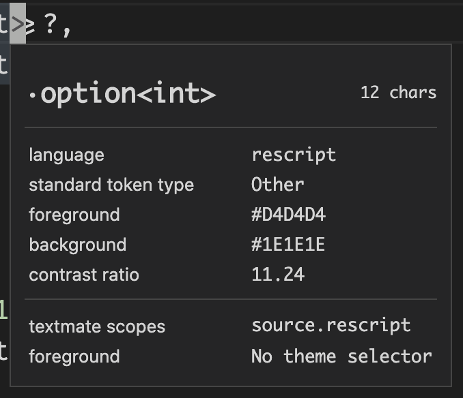The height and width of the screenshot is (398, 463).
Task: Click the 'contrast ratio' label
Action: [84, 275]
